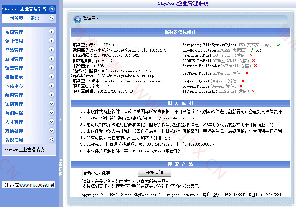Expand 系统管理 chevron icon
Viewport: 296px width, 207px height.
pyautogui.click(x=52, y=31)
